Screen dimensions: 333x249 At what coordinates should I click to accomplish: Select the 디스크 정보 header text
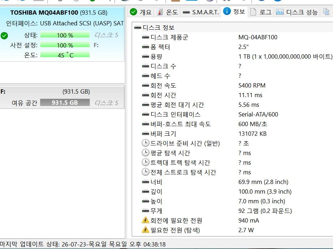pos(158,28)
